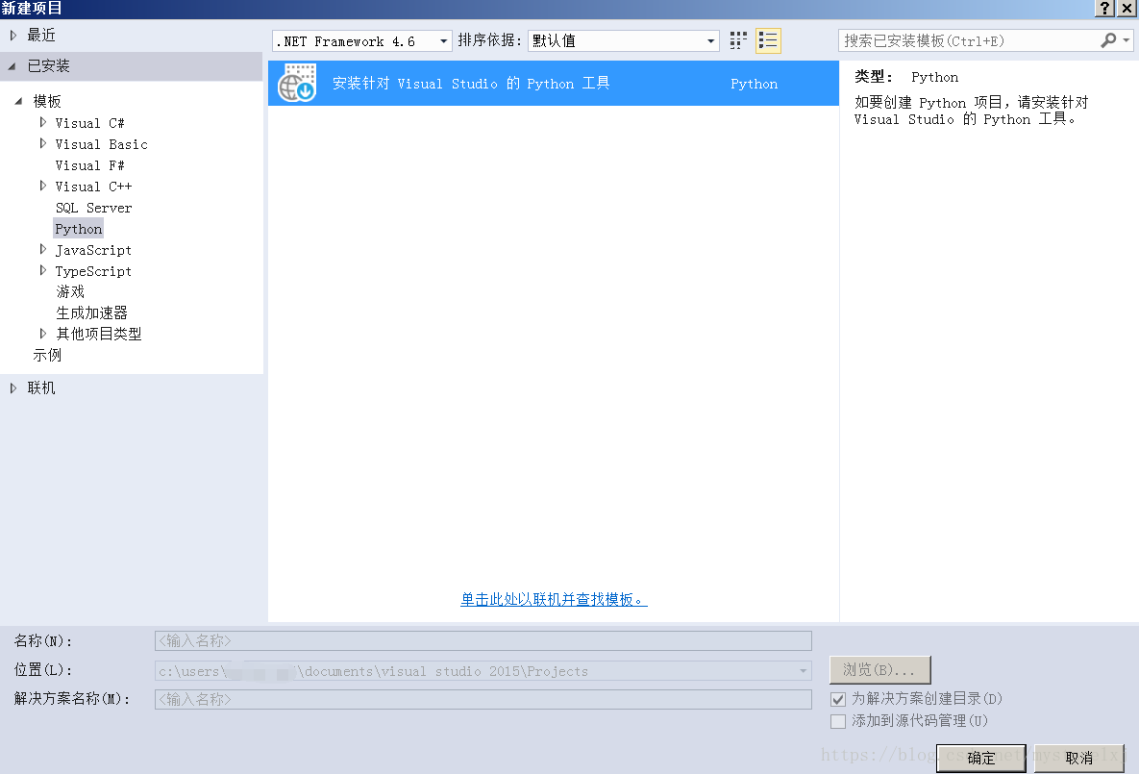The height and width of the screenshot is (774, 1139).
Task: Select the Install Python Tools for Visual Studio template
Action: tap(554, 84)
